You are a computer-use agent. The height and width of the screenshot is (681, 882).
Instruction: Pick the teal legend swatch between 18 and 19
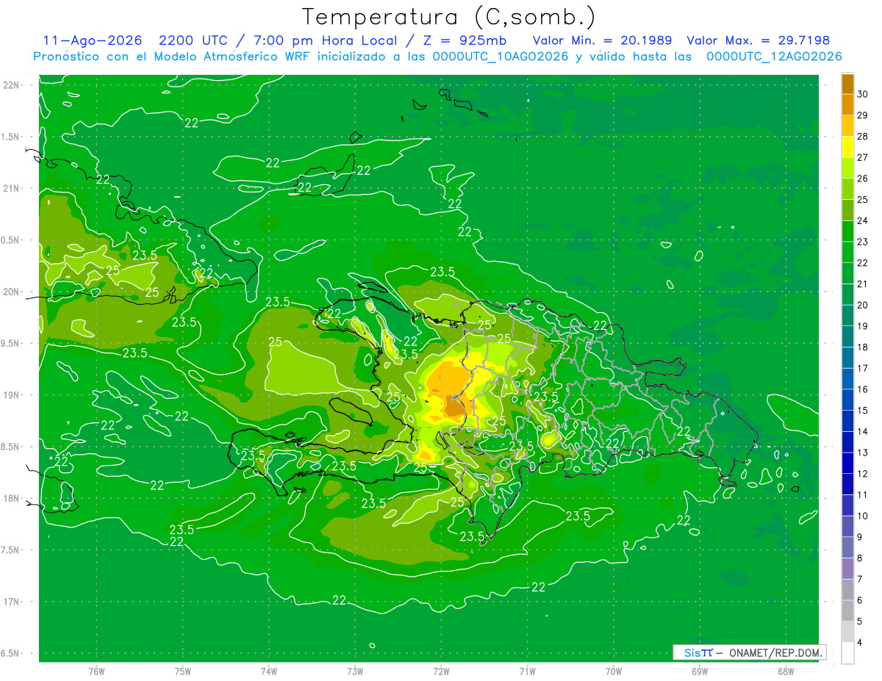(847, 337)
